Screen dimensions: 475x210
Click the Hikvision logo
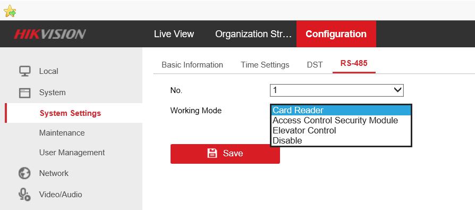coord(50,34)
